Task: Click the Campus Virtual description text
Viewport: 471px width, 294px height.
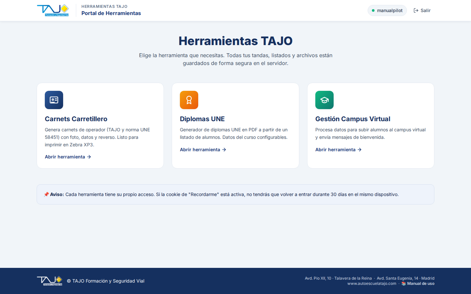Action: pyautogui.click(x=371, y=134)
